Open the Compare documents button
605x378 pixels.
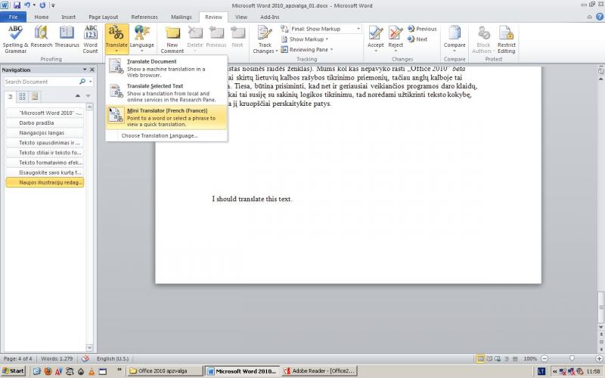coord(455,39)
